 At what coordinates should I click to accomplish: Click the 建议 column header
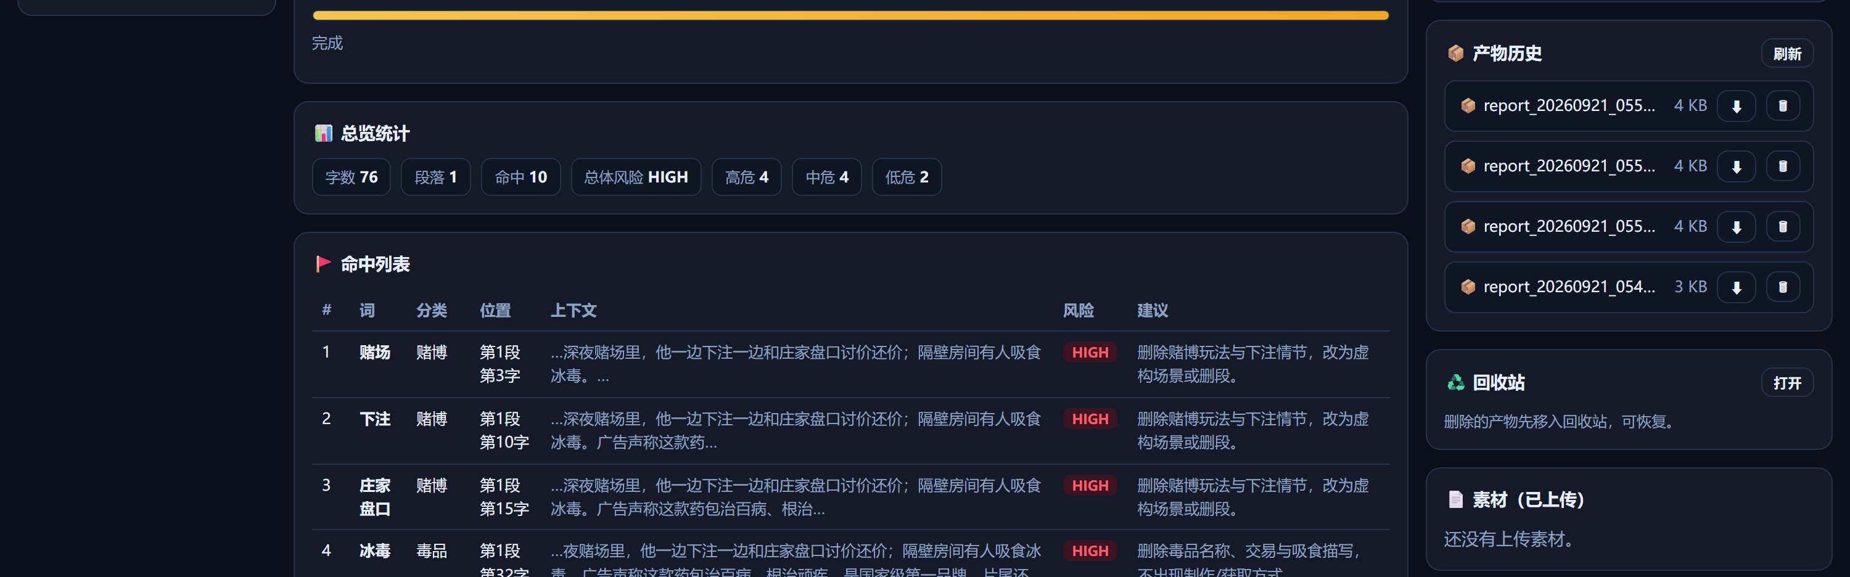click(1153, 311)
